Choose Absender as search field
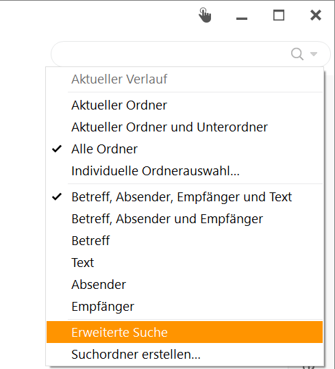Image resolution: width=335 pixels, height=369 pixels. pos(184,285)
